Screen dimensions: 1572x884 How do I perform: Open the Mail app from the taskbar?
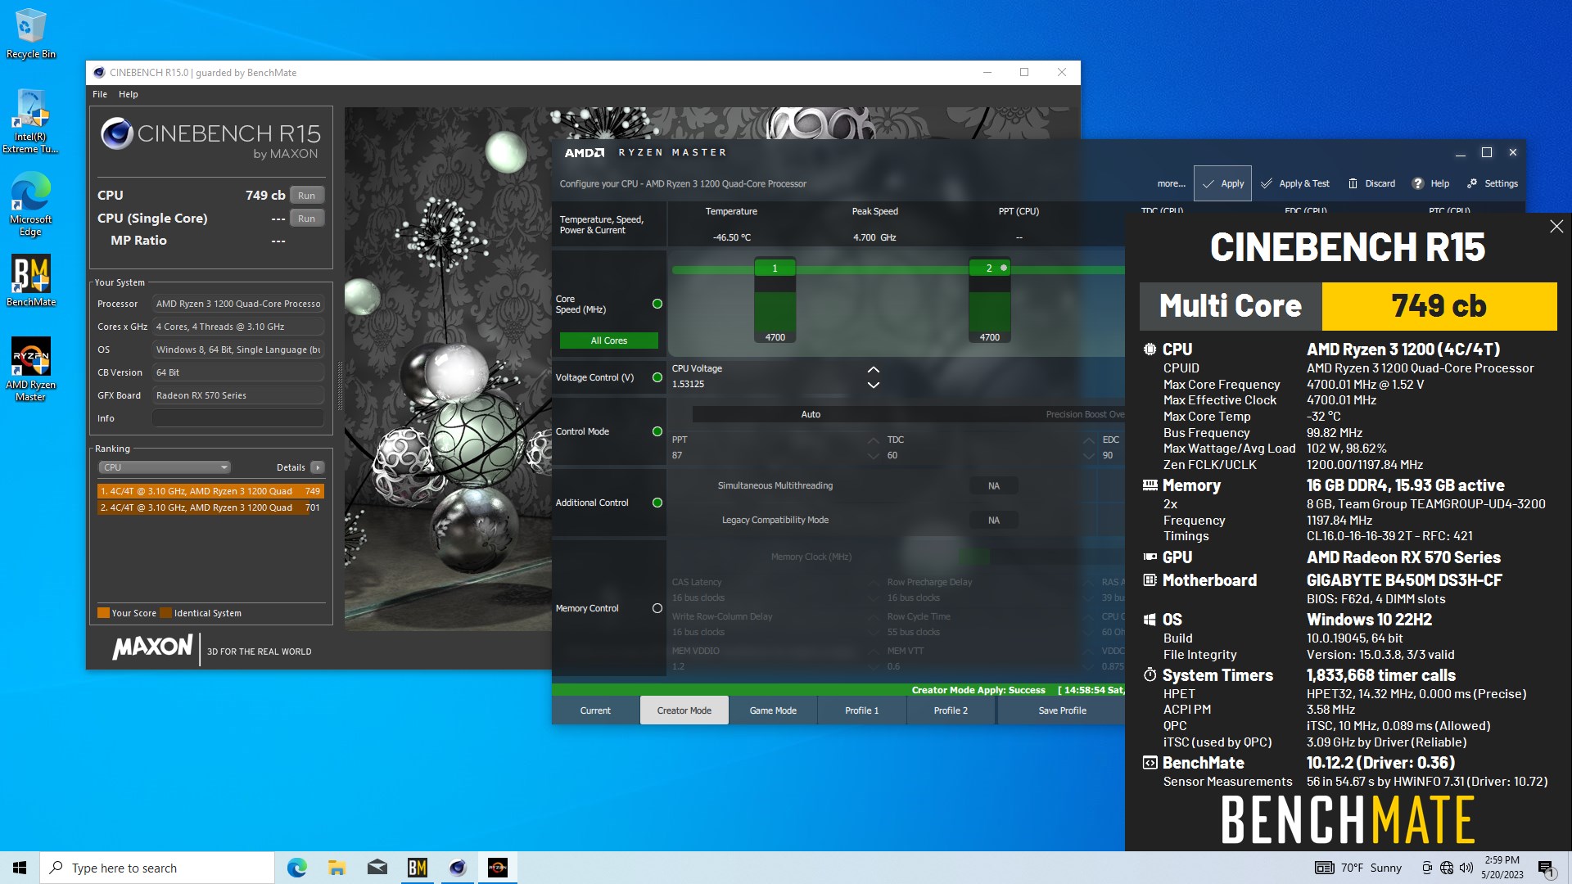tap(377, 868)
